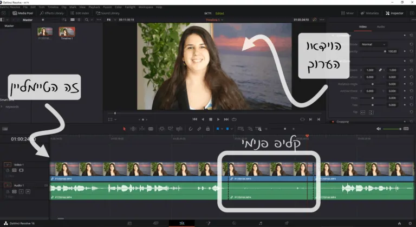The height and width of the screenshot is (227, 416).
Task: Toggle position lock padlock in toolbar
Action: pyautogui.click(x=208, y=129)
